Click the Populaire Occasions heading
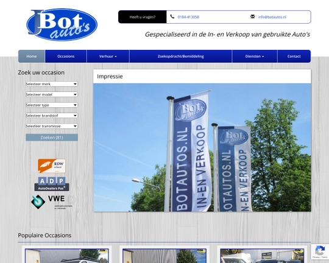The image size is (329, 263). 44,236
